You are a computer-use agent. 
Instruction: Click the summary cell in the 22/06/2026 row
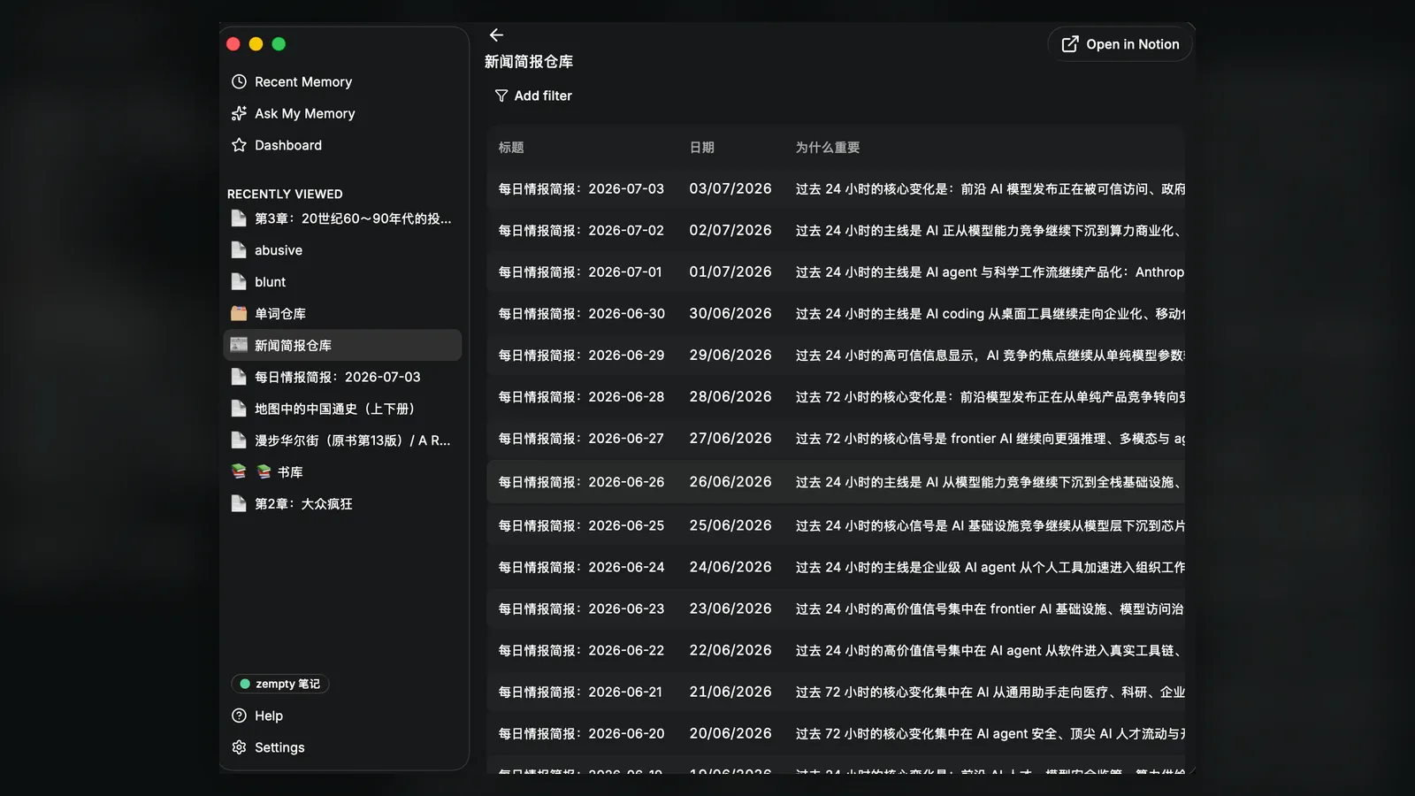990,650
